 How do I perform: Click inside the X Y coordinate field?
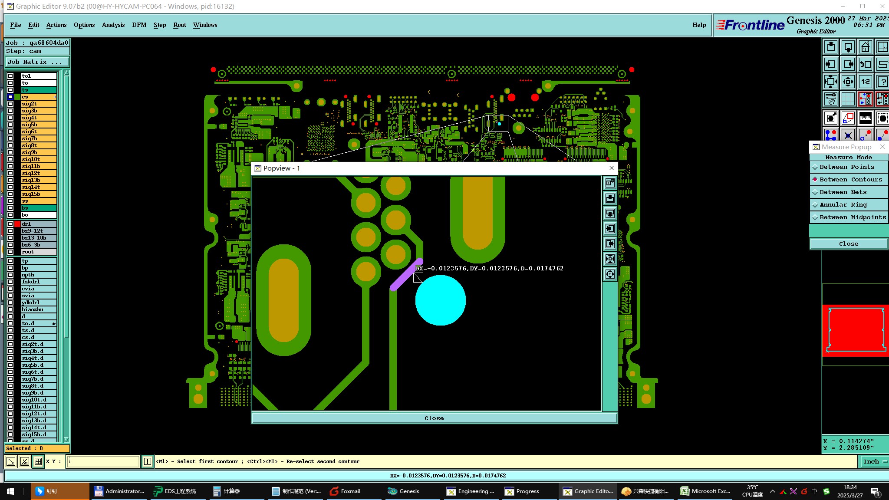coord(103,461)
